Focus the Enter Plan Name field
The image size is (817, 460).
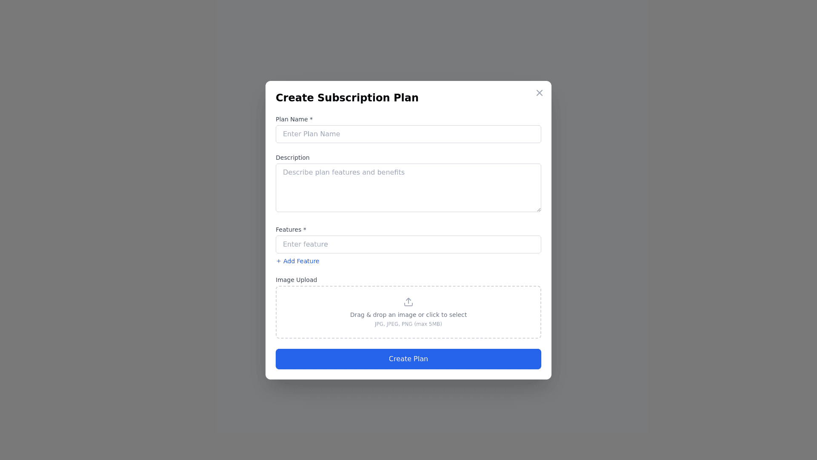[408, 134]
